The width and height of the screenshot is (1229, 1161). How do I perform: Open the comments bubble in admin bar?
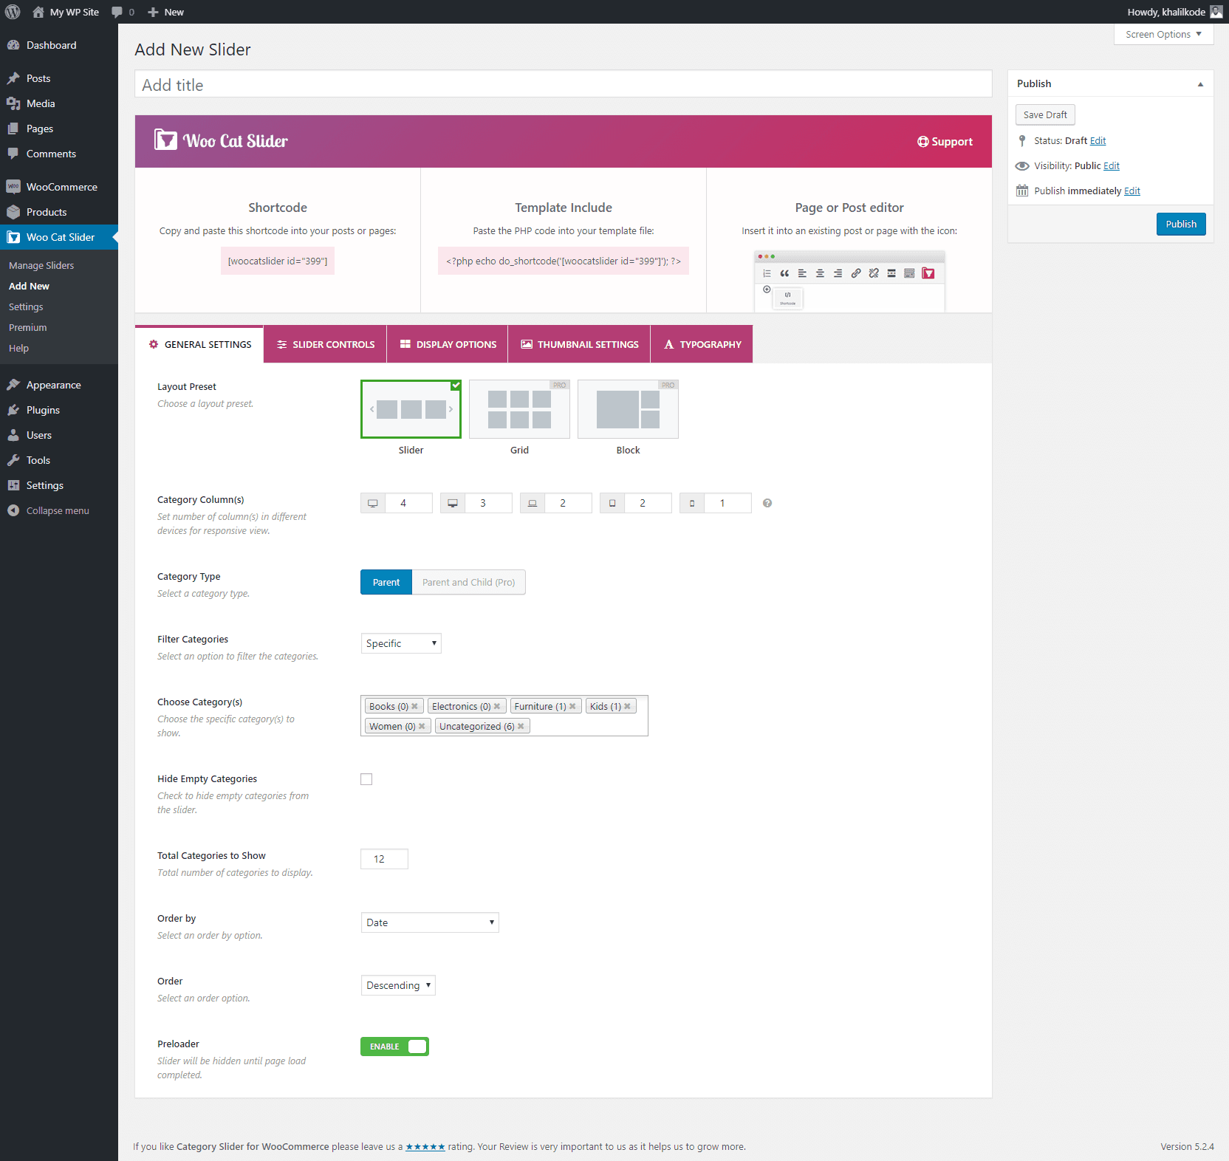click(122, 12)
